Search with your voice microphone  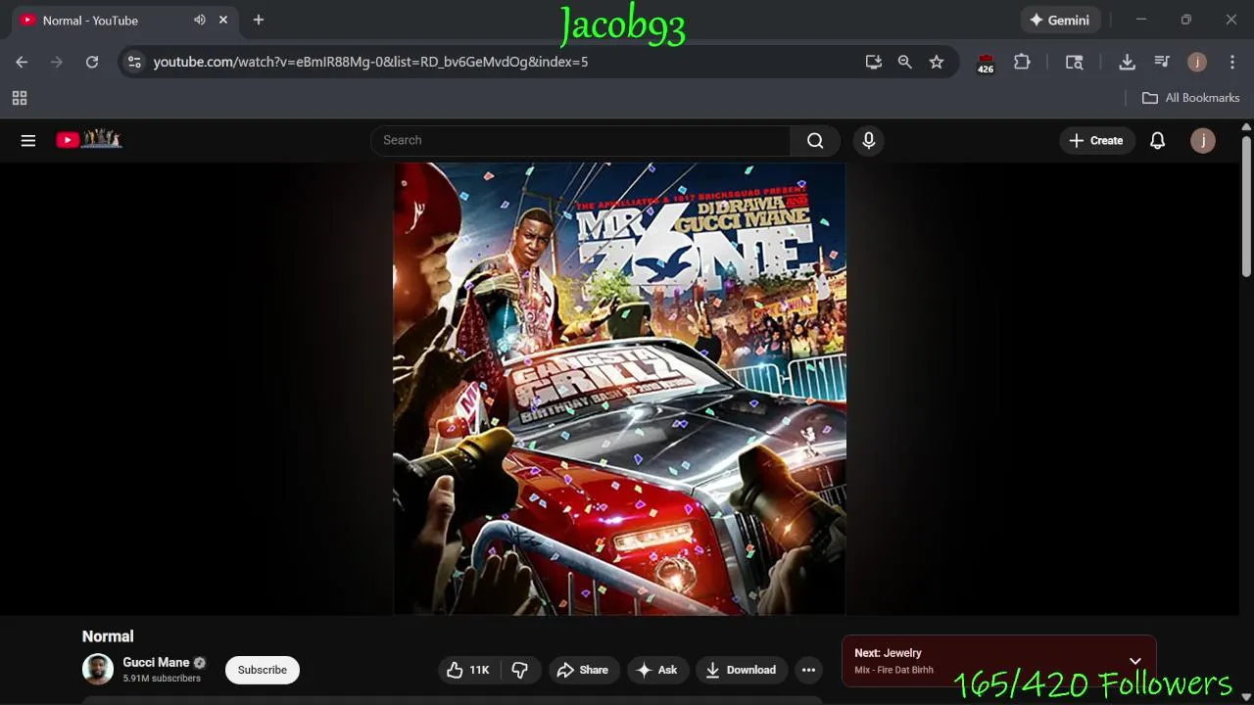(868, 140)
